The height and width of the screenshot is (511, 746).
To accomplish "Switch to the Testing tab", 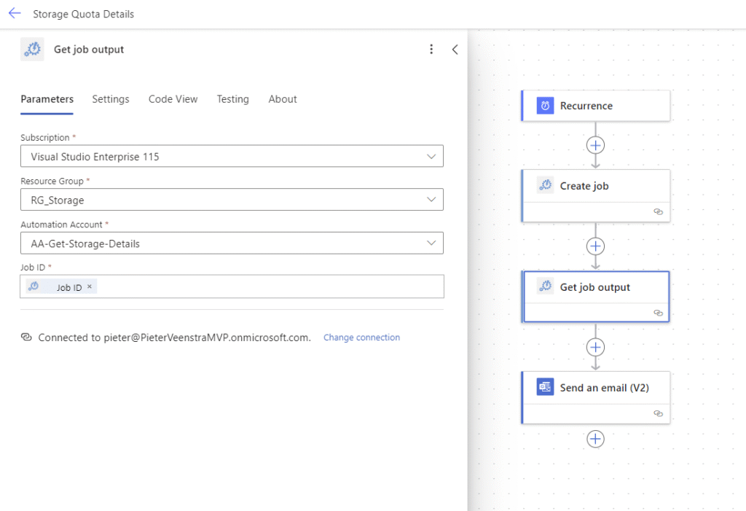I will point(232,99).
